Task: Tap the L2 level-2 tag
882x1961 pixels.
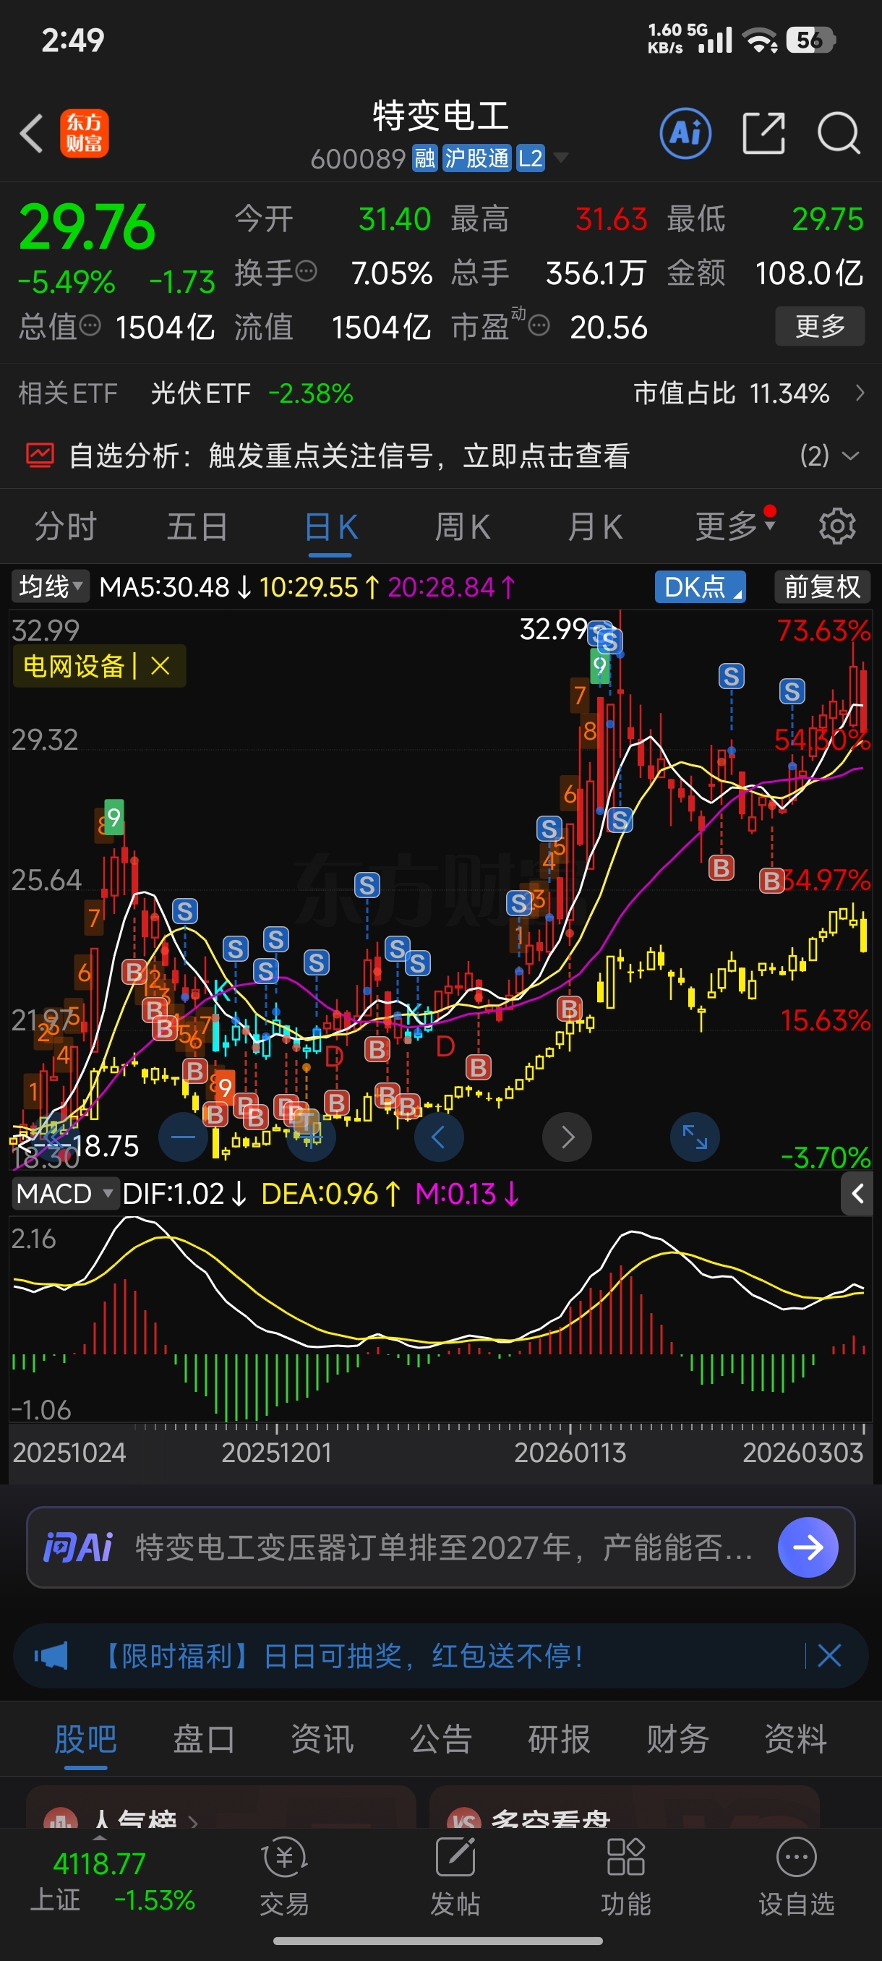Action: 531,158
